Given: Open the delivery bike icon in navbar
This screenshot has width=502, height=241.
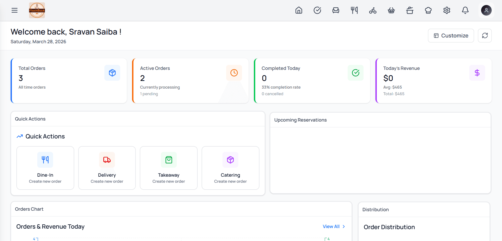Looking at the screenshot, I should (x=373, y=10).
